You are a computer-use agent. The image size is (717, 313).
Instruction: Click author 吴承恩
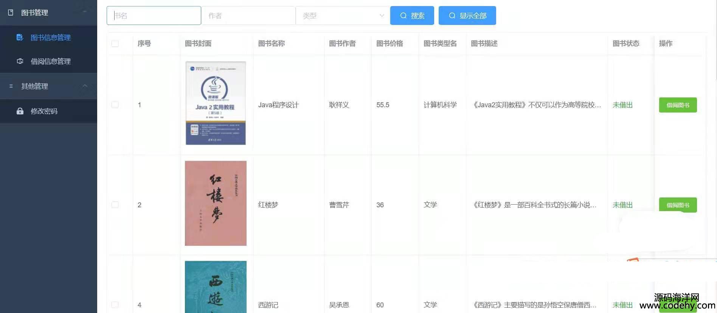pos(339,305)
